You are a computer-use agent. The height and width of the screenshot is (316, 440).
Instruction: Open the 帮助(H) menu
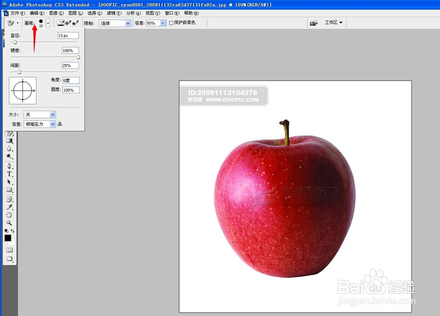coord(191,13)
